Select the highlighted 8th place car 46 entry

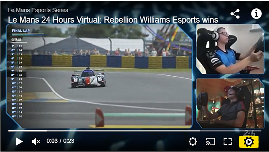pyautogui.click(x=17, y=75)
